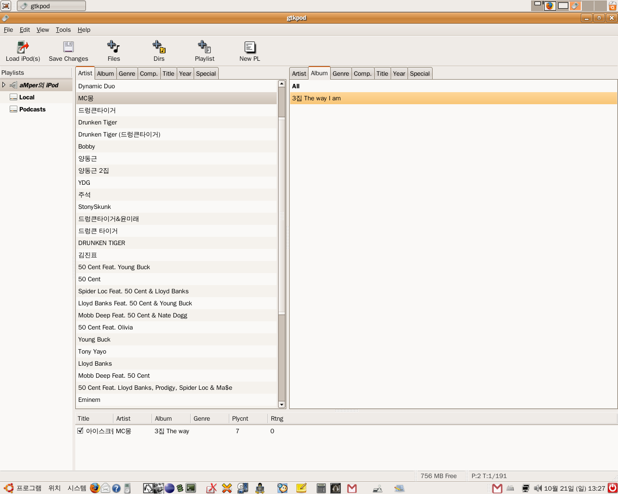Select album 3집 The way I am
The image size is (618, 494).
point(453,98)
